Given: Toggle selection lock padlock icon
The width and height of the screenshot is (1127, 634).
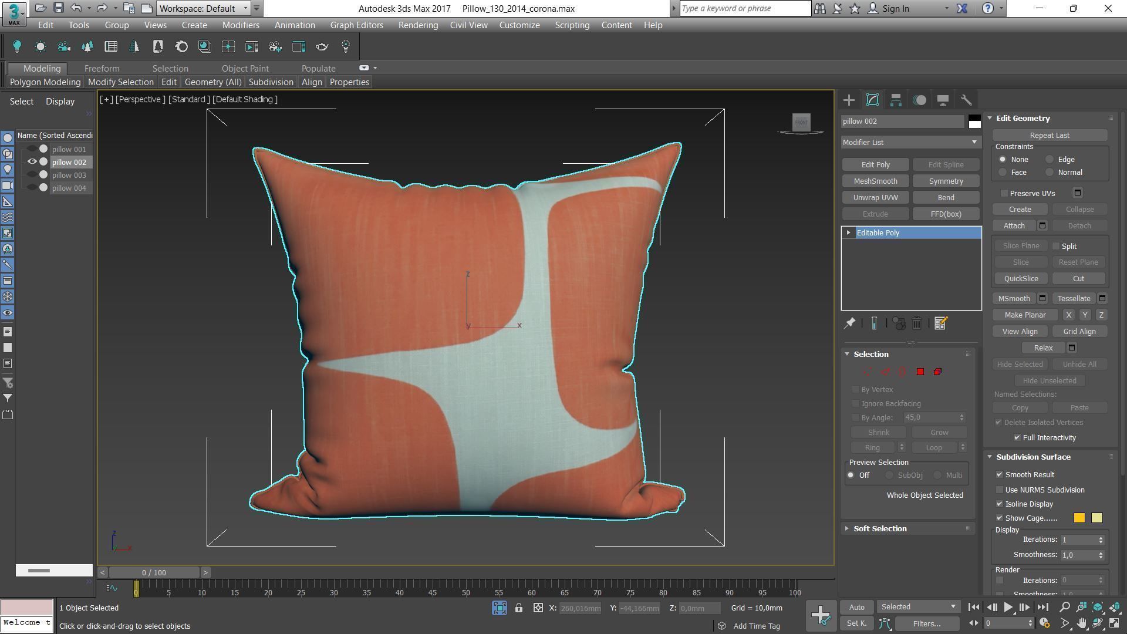Looking at the screenshot, I should tap(519, 608).
